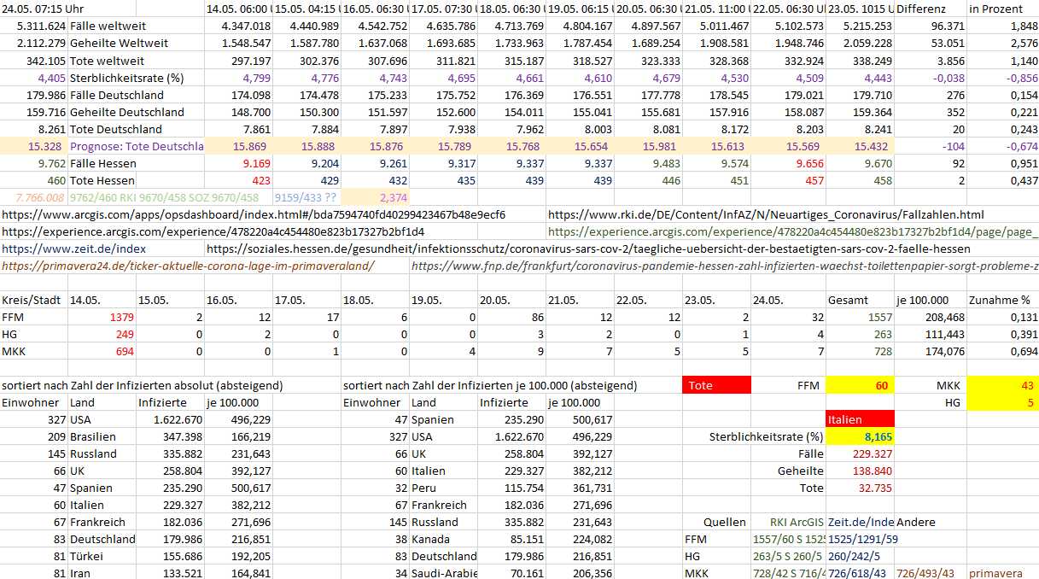1039x579 pixels.
Task: Open the fnp.de Frankfurt coronavirus link
Action: [x=725, y=266]
